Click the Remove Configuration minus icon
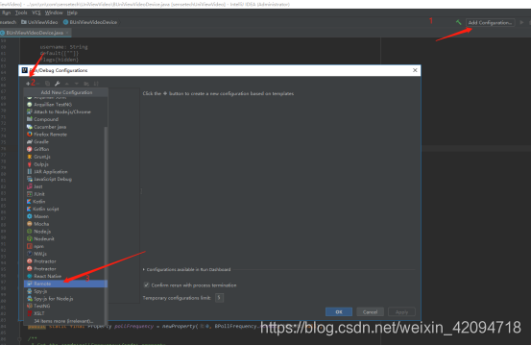 coord(37,84)
